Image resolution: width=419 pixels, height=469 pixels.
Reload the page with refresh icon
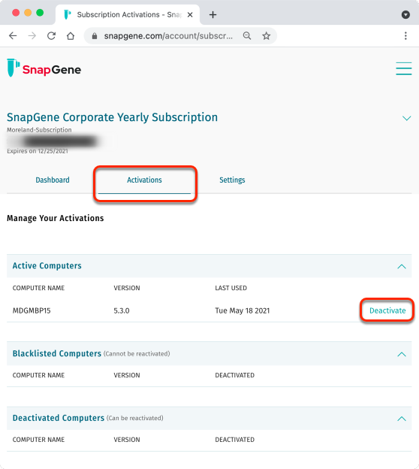pyautogui.click(x=51, y=36)
